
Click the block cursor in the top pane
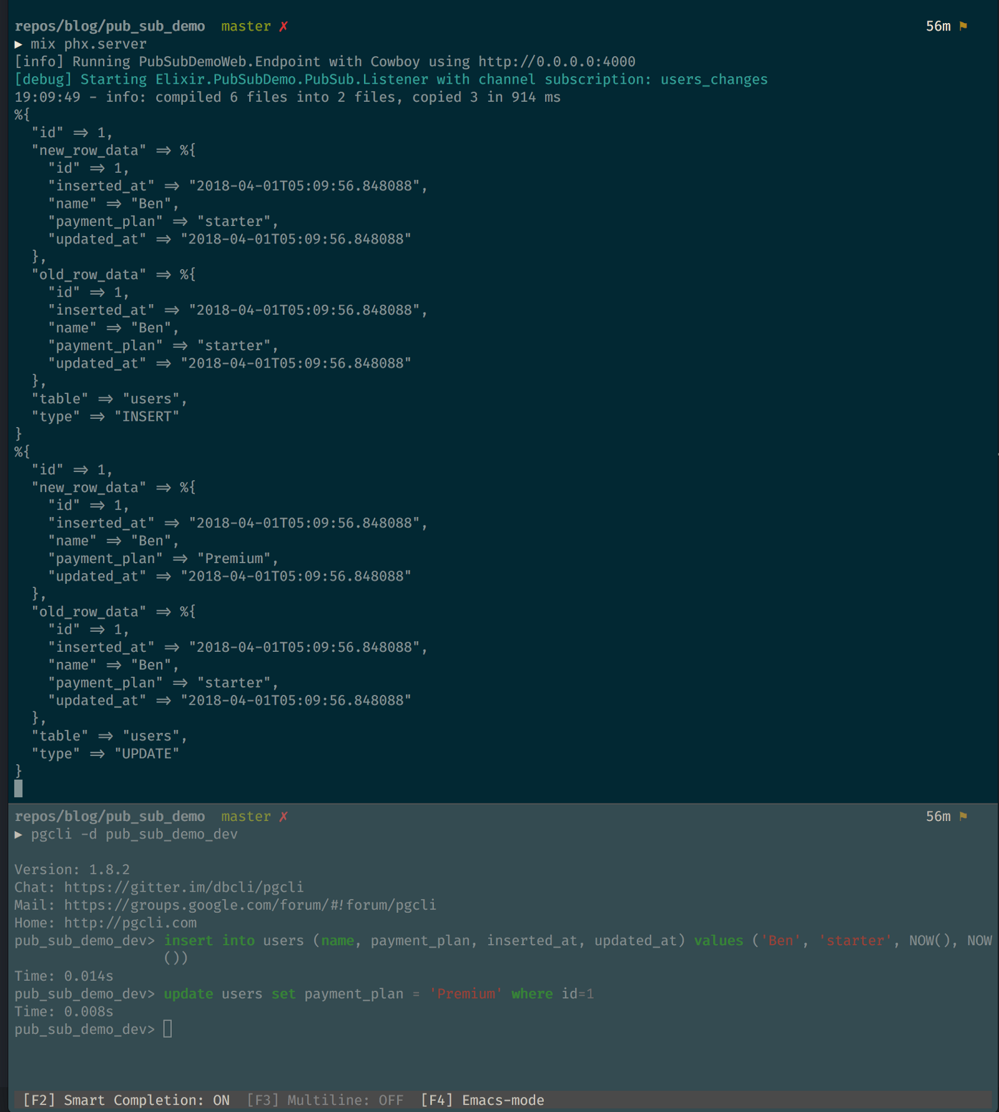pyautogui.click(x=19, y=789)
